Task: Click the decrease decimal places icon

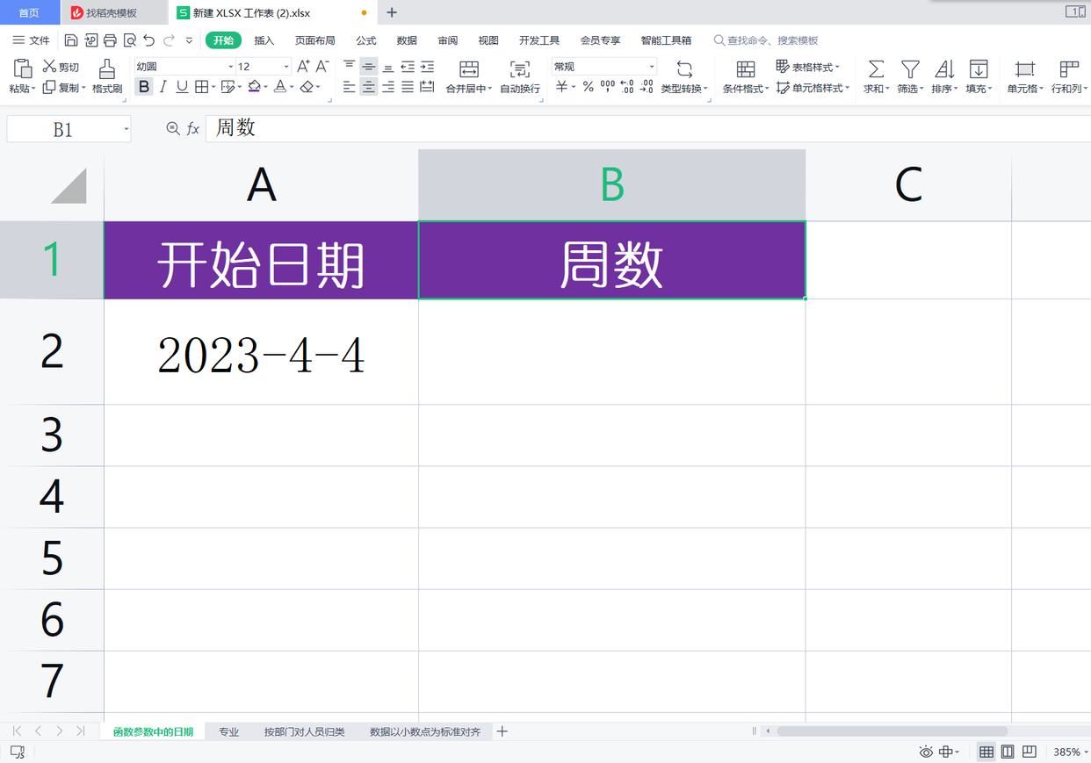Action: [647, 87]
